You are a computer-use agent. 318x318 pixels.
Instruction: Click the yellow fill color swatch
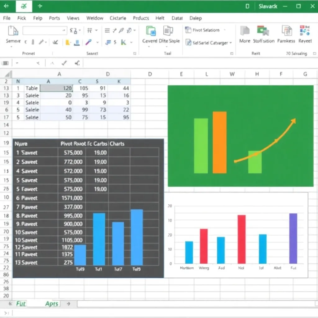point(68,43)
